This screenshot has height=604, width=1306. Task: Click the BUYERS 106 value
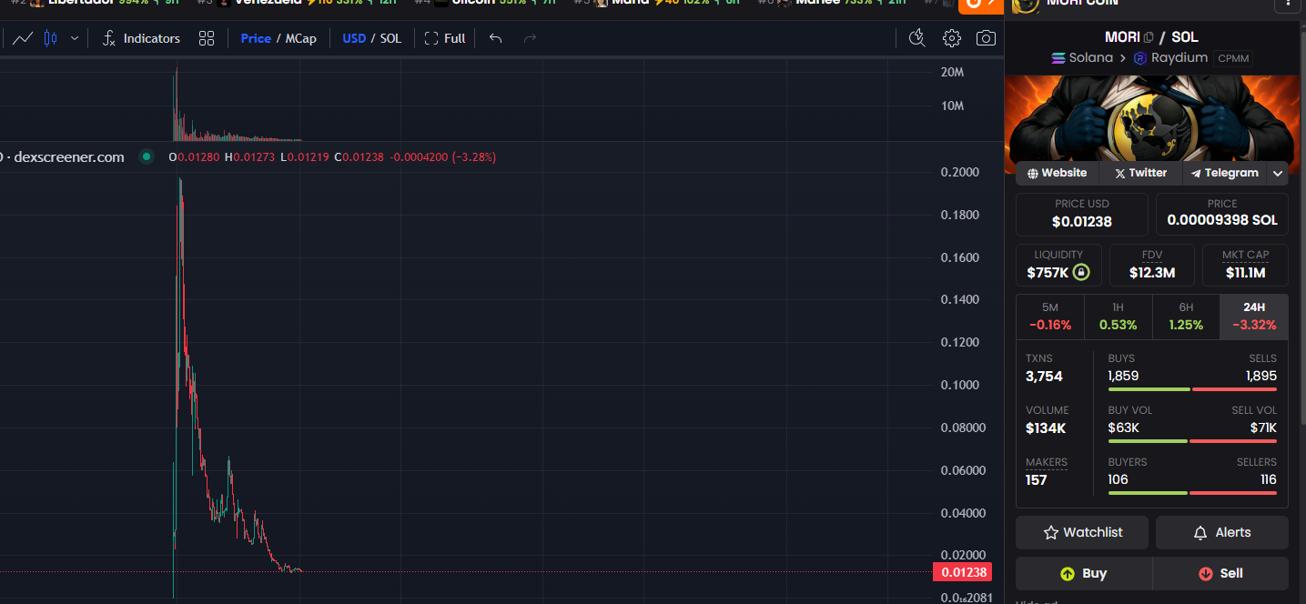point(1118,479)
